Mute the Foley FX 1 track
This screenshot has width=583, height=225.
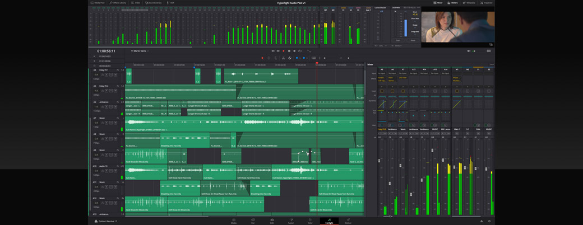click(115, 75)
